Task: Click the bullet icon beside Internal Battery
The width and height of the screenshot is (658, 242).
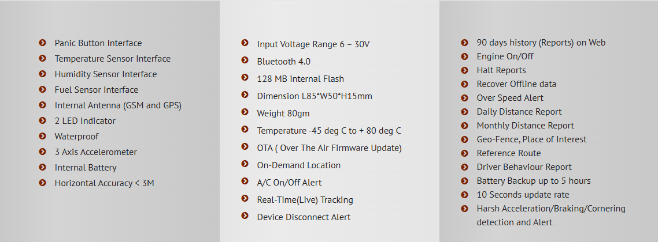Action: click(x=42, y=167)
